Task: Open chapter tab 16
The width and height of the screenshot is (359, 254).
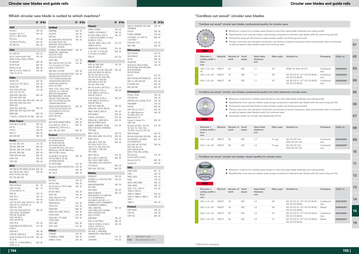Action: pos(355,223)
